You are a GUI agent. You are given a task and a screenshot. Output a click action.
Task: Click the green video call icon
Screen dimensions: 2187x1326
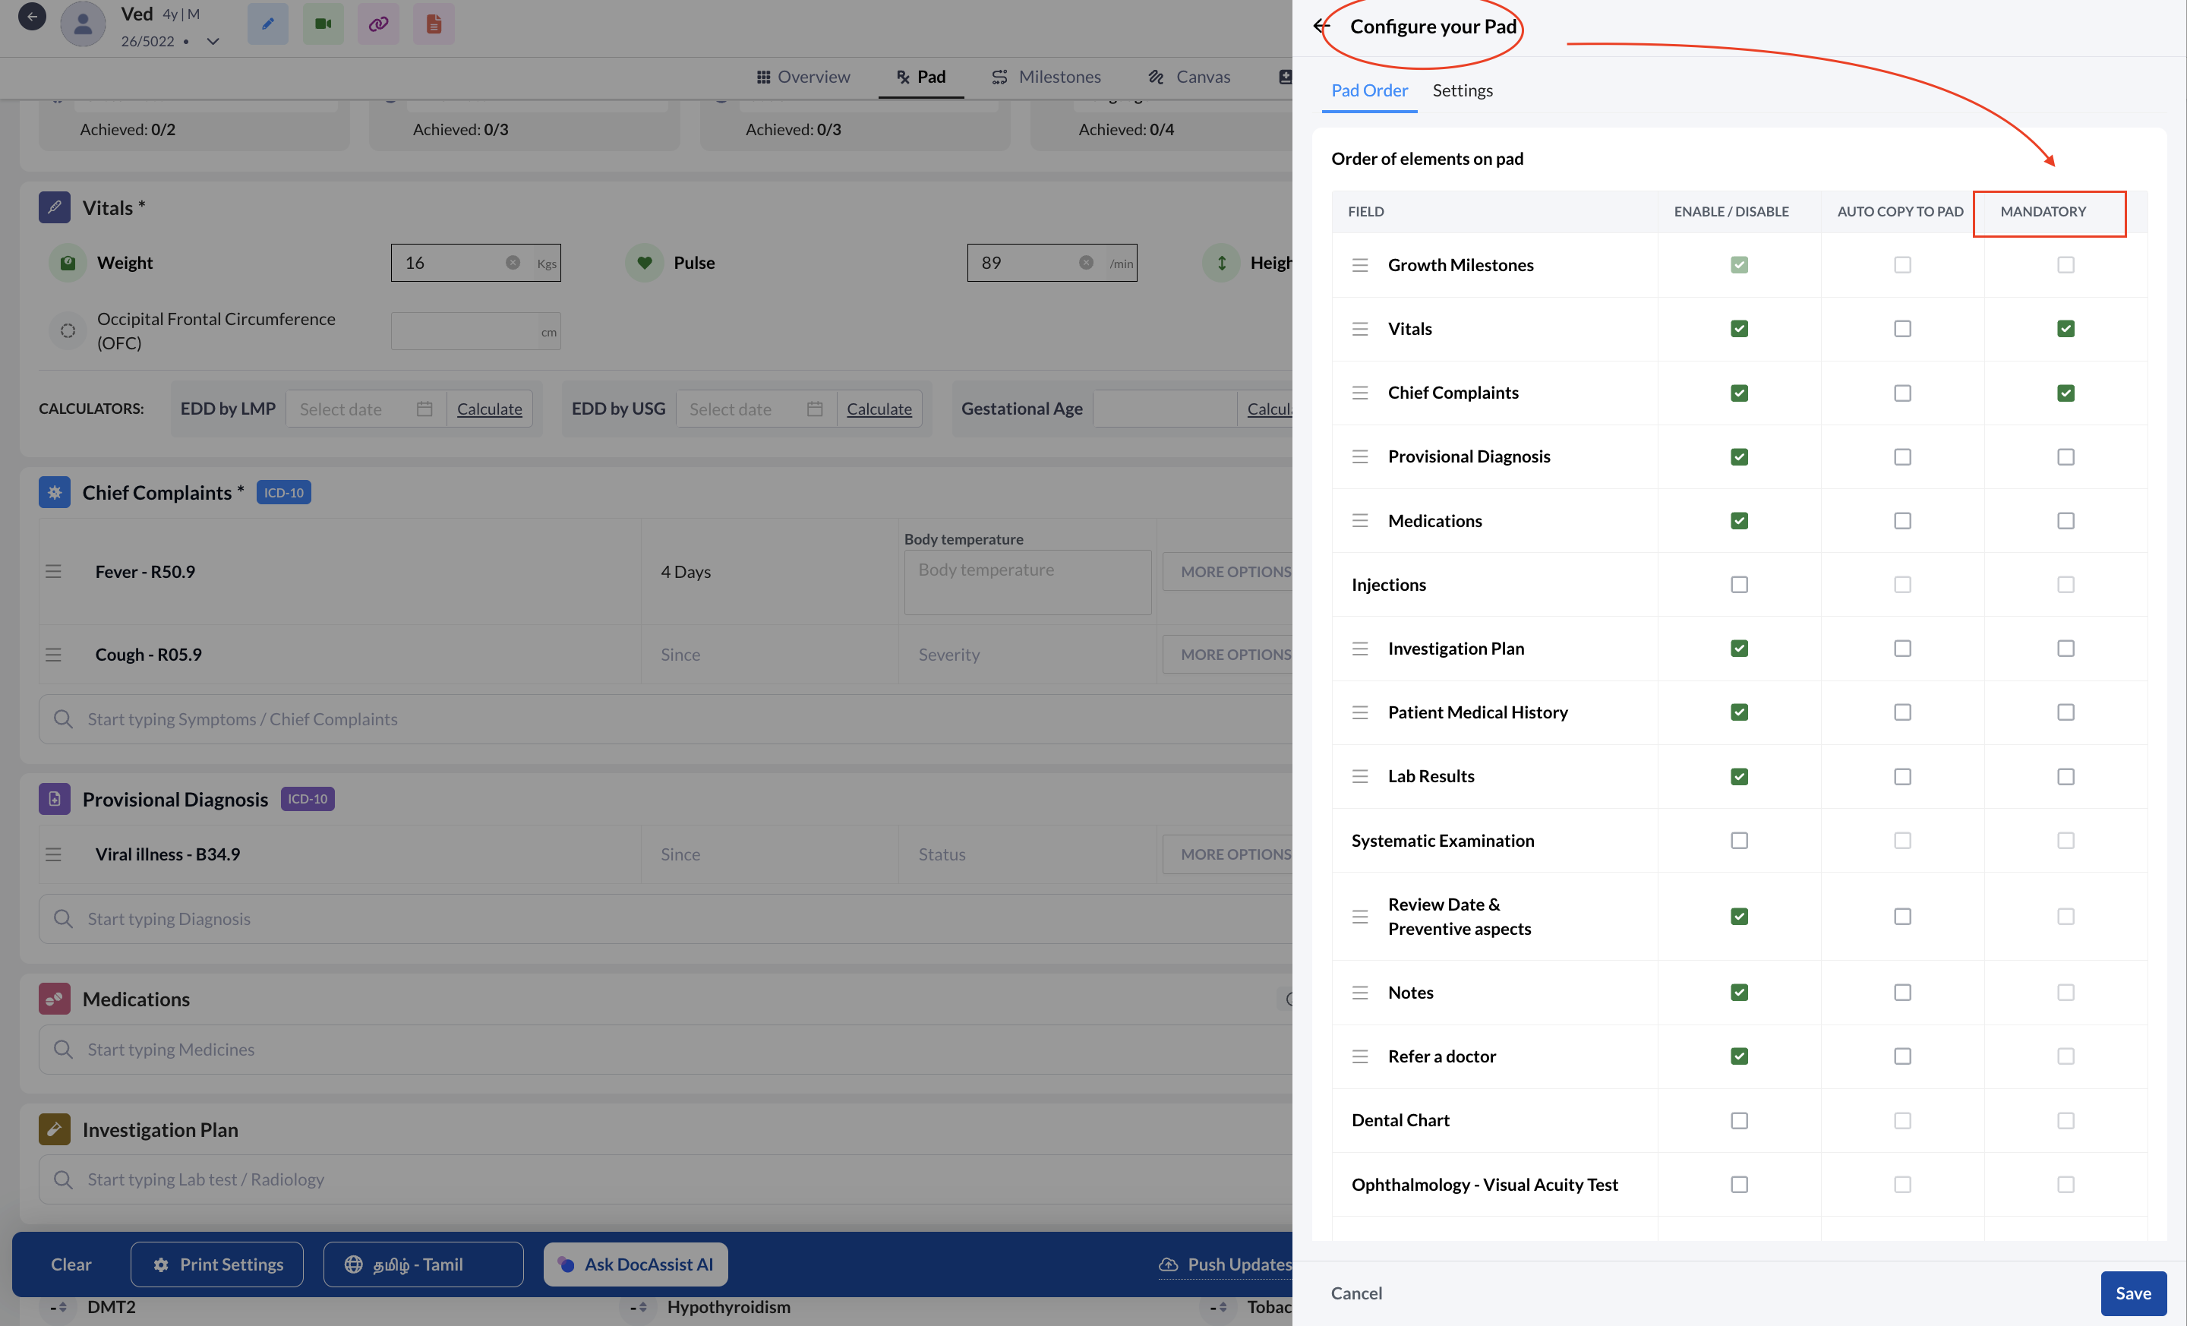click(323, 24)
